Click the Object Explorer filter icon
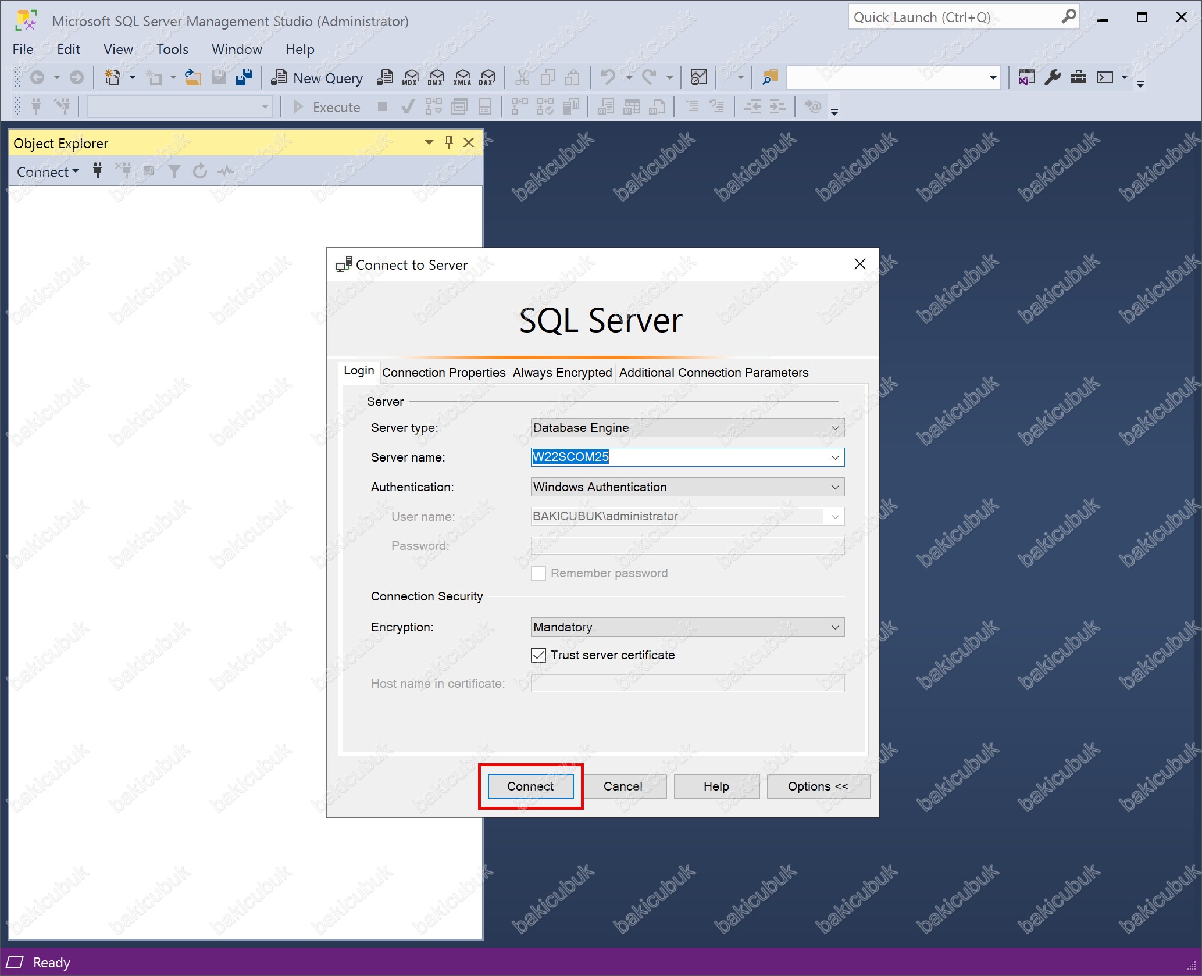Screen dimensions: 1202x976 tap(174, 171)
